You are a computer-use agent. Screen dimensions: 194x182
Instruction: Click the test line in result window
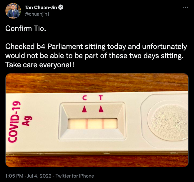[103, 124]
